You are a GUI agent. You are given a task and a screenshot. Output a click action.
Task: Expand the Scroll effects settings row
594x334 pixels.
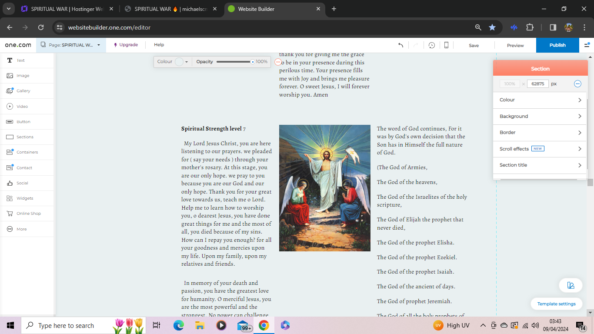click(x=540, y=149)
